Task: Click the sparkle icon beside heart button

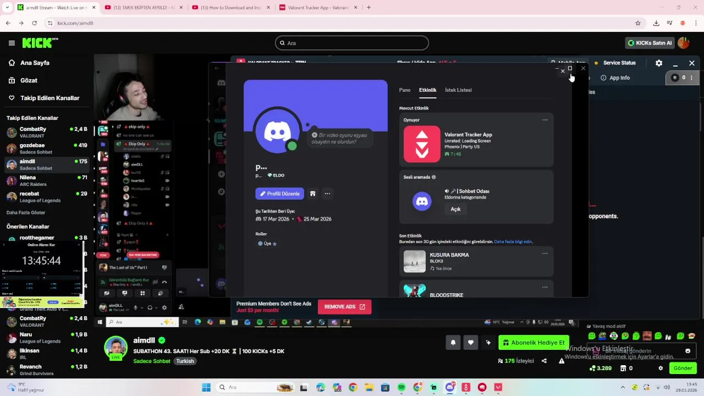Action: point(488,343)
